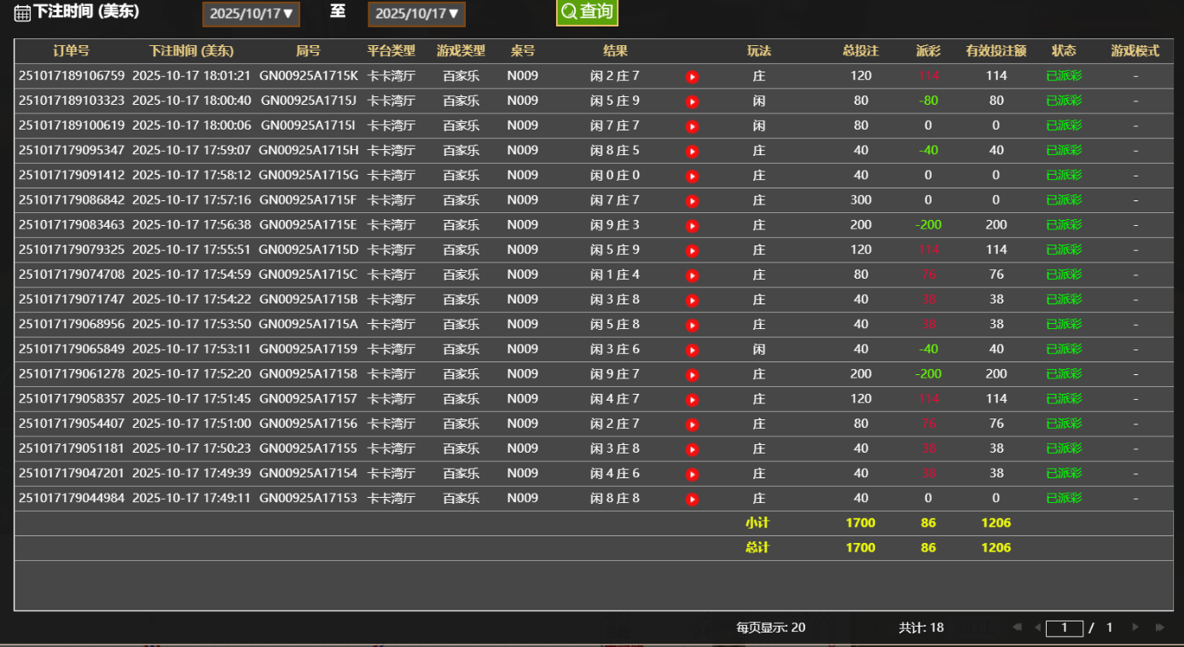Screen dimensions: 1184x647
Task: Go to the previous page arrow
Action: click(x=1037, y=627)
